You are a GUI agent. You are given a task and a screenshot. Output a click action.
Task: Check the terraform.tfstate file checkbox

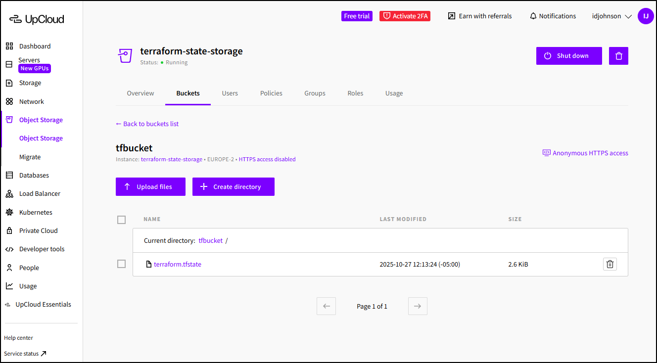pyautogui.click(x=122, y=264)
